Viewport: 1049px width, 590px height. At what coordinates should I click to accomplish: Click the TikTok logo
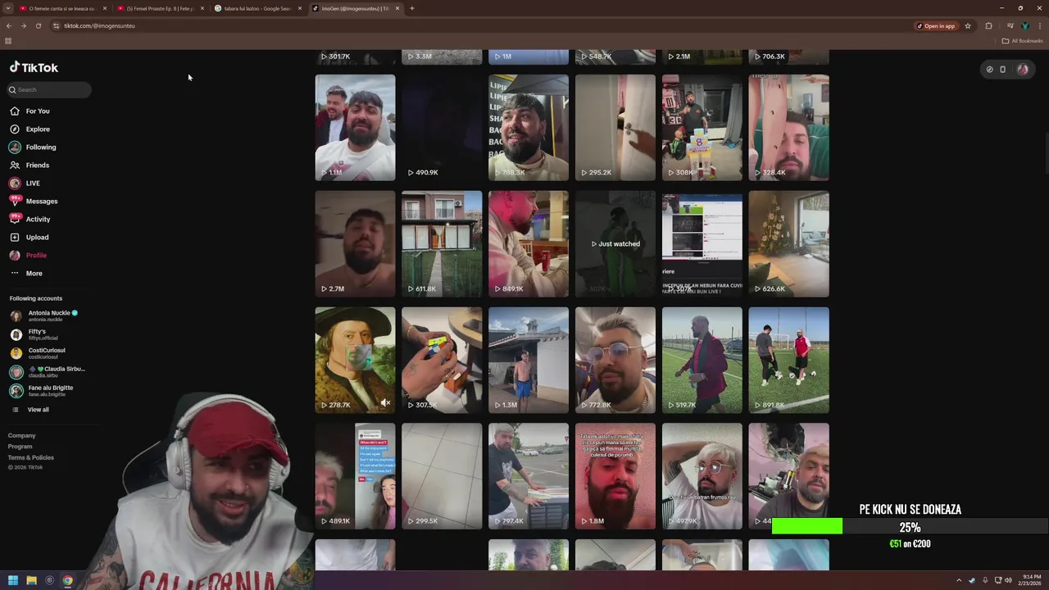point(34,68)
